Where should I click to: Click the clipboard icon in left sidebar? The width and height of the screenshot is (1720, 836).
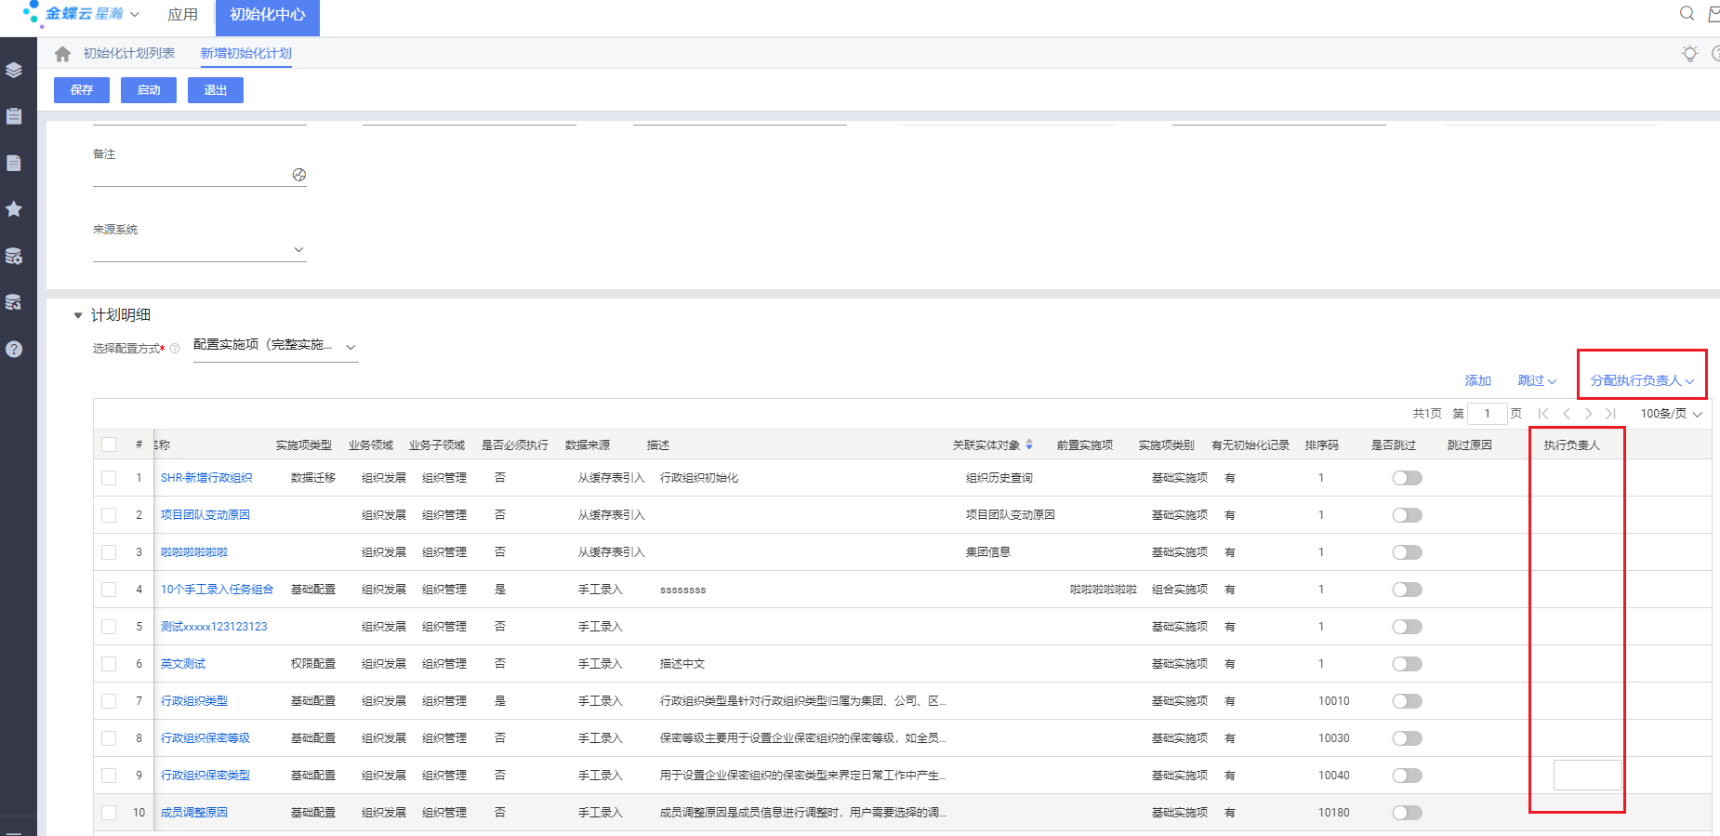[x=14, y=116]
